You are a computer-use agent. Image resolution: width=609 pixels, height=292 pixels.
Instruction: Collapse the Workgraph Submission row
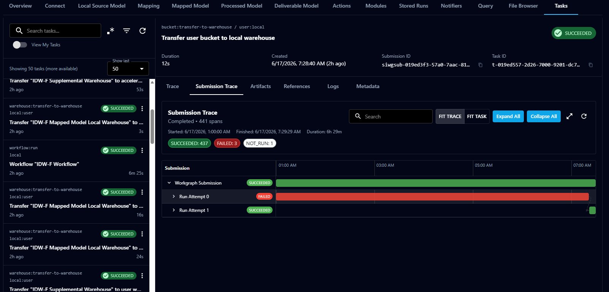click(x=169, y=183)
